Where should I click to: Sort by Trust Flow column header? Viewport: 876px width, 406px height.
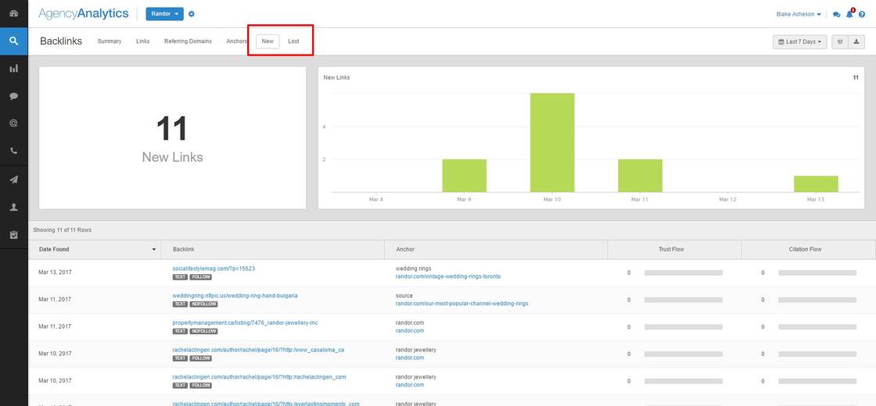[x=674, y=249]
